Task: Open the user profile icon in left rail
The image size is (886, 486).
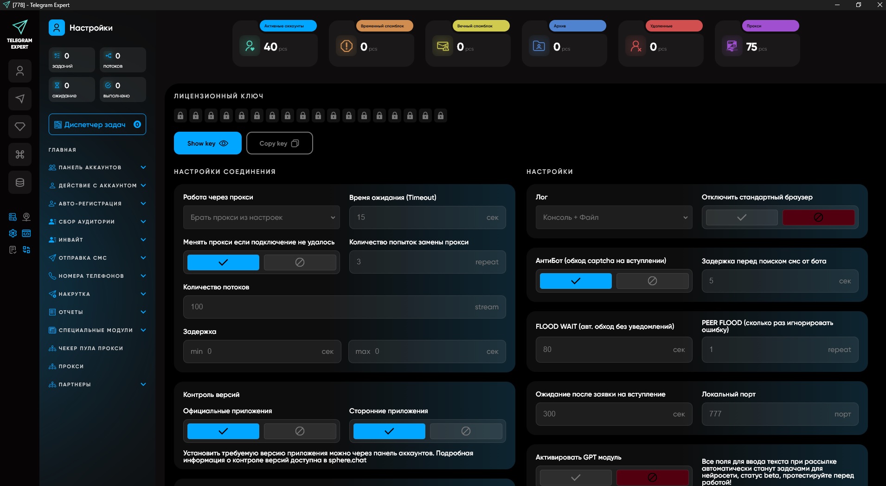Action: [x=20, y=71]
